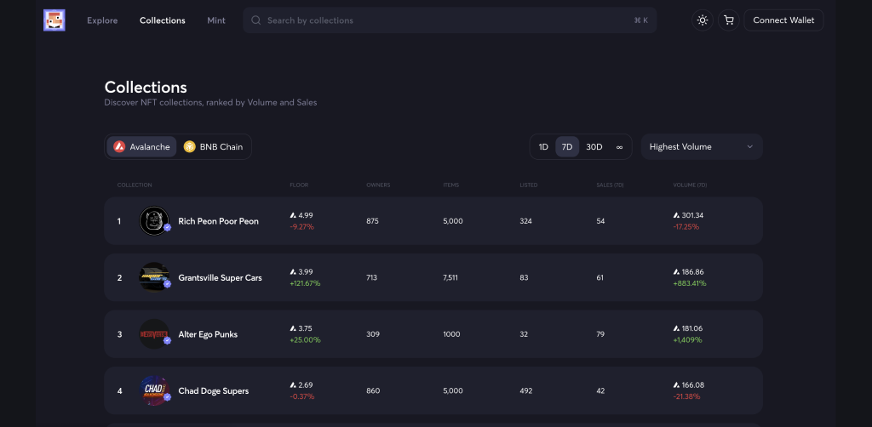872x427 pixels.
Task: Open the shopping cart icon
Action: pyautogui.click(x=728, y=20)
